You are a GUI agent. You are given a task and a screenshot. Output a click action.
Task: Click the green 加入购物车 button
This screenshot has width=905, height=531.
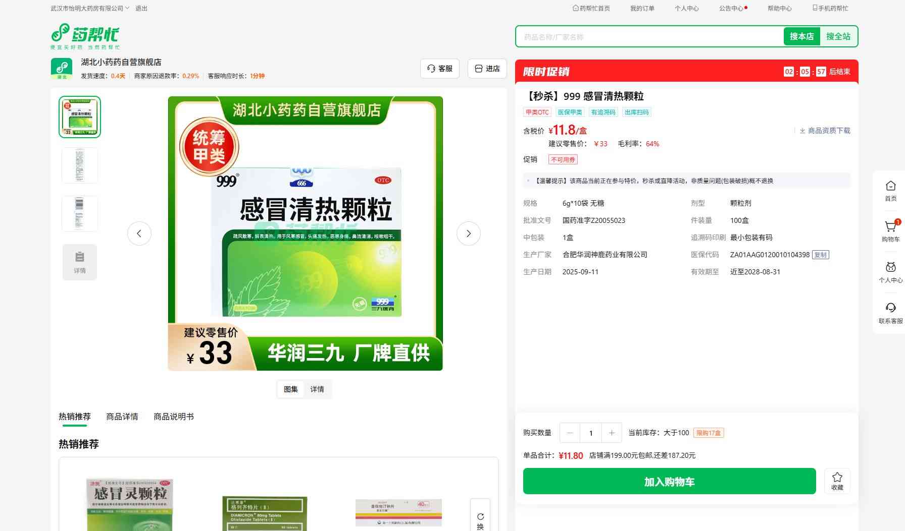(669, 482)
